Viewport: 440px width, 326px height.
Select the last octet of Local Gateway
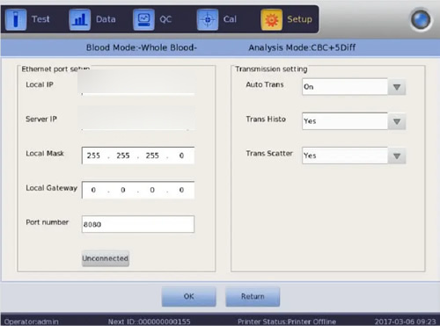pos(181,190)
